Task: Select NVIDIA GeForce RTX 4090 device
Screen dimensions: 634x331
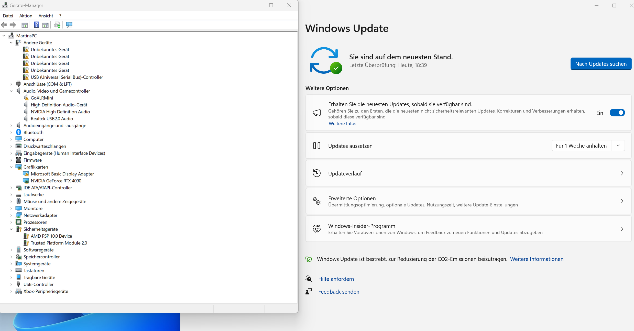Action: 56,181
